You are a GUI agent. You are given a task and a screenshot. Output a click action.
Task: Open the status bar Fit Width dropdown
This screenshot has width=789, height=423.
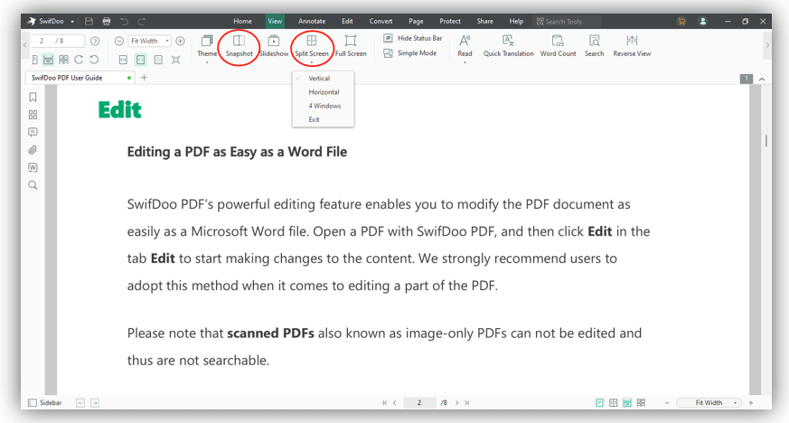[x=709, y=402]
